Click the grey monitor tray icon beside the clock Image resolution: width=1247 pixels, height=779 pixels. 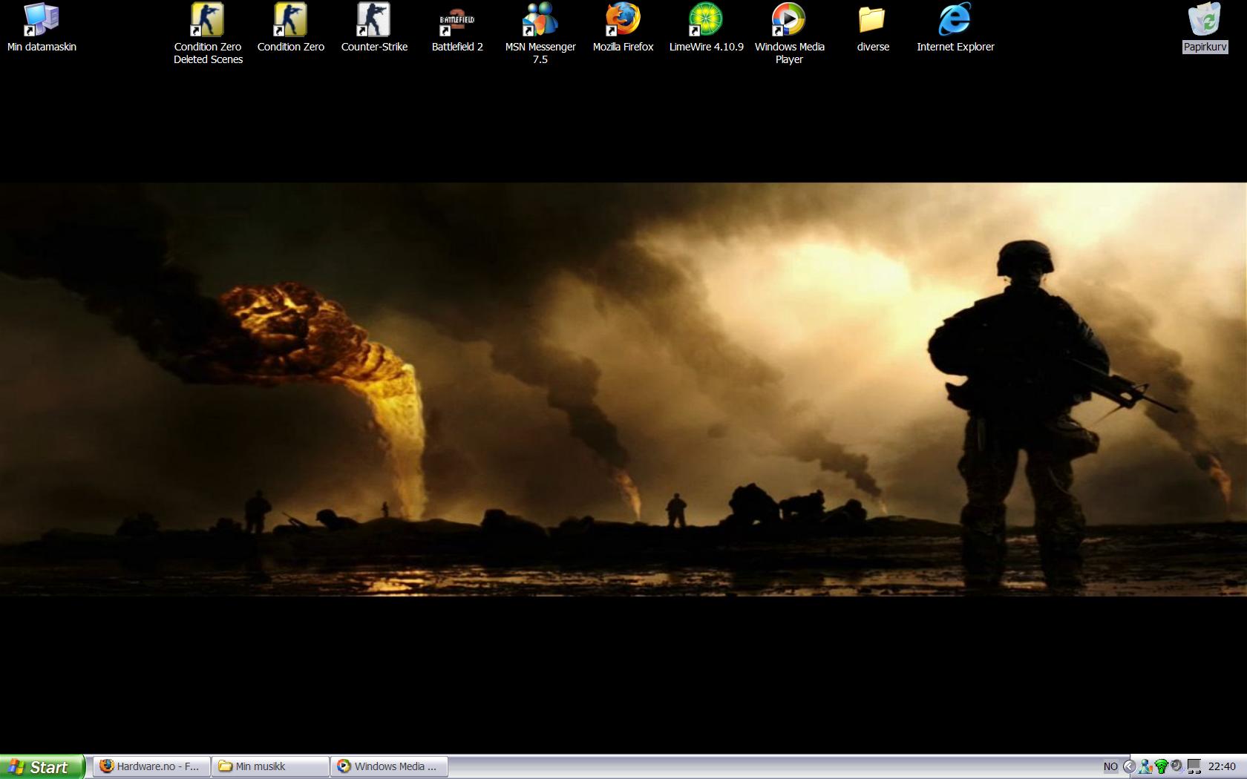[1194, 767]
